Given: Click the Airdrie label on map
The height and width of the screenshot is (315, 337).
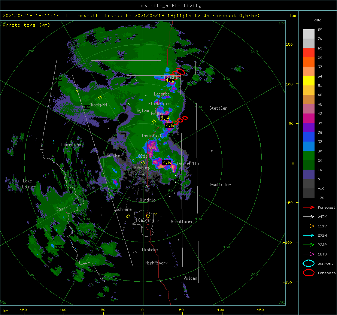Looking at the screenshot, I should pos(148,200).
